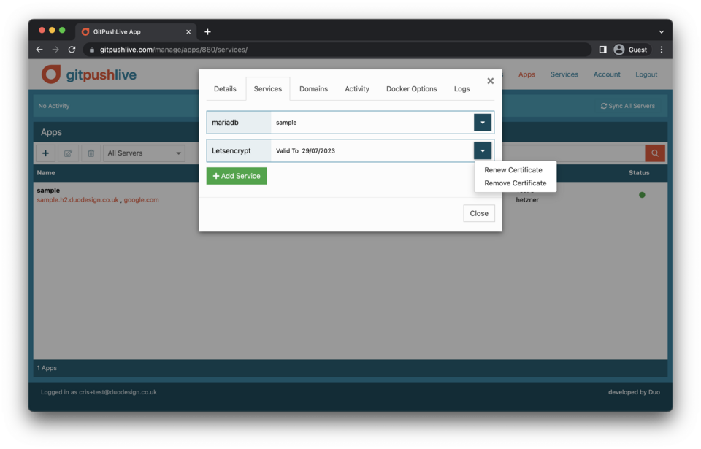Screen dimensions: 701x449
Task: Click the browser forward arrow
Action: click(55, 50)
